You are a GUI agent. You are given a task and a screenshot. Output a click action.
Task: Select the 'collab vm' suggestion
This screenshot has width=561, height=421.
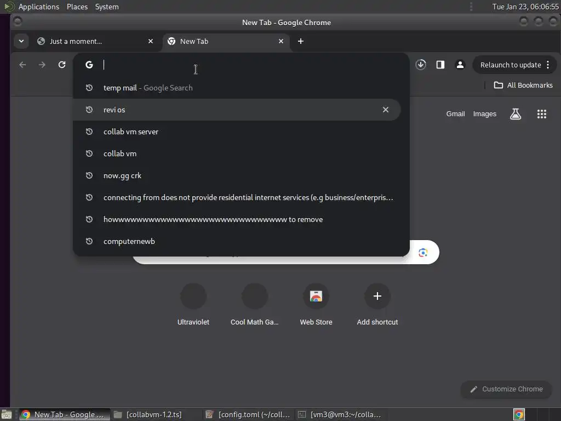237,153
